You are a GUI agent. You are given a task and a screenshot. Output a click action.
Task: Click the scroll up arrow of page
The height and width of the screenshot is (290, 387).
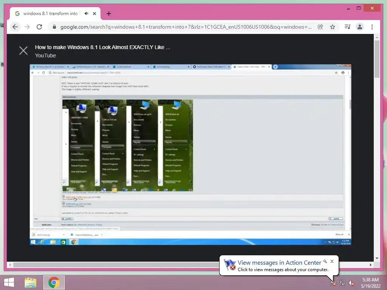click(x=377, y=37)
